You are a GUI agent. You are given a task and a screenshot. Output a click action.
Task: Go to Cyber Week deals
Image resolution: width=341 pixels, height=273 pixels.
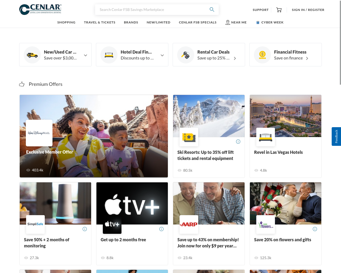coord(272,22)
